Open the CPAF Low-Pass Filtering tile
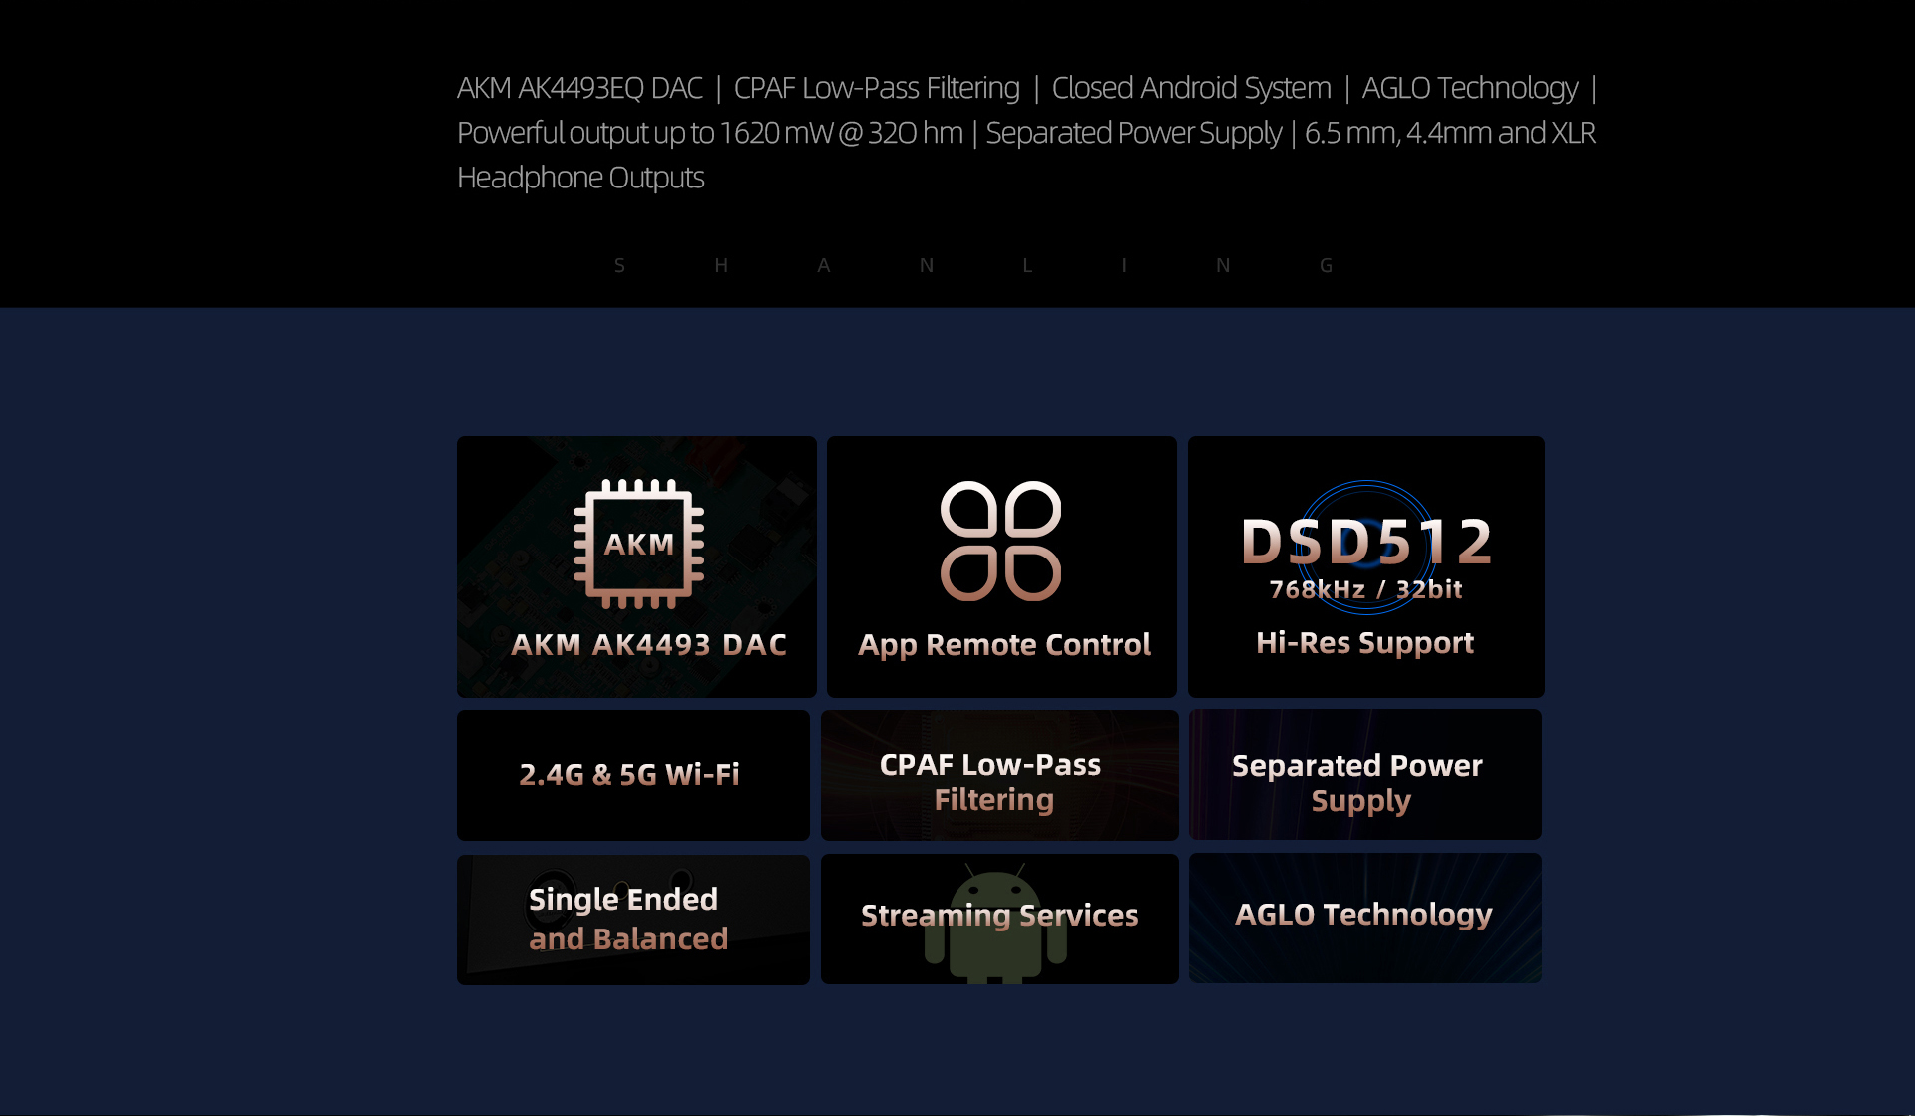 tap(999, 775)
